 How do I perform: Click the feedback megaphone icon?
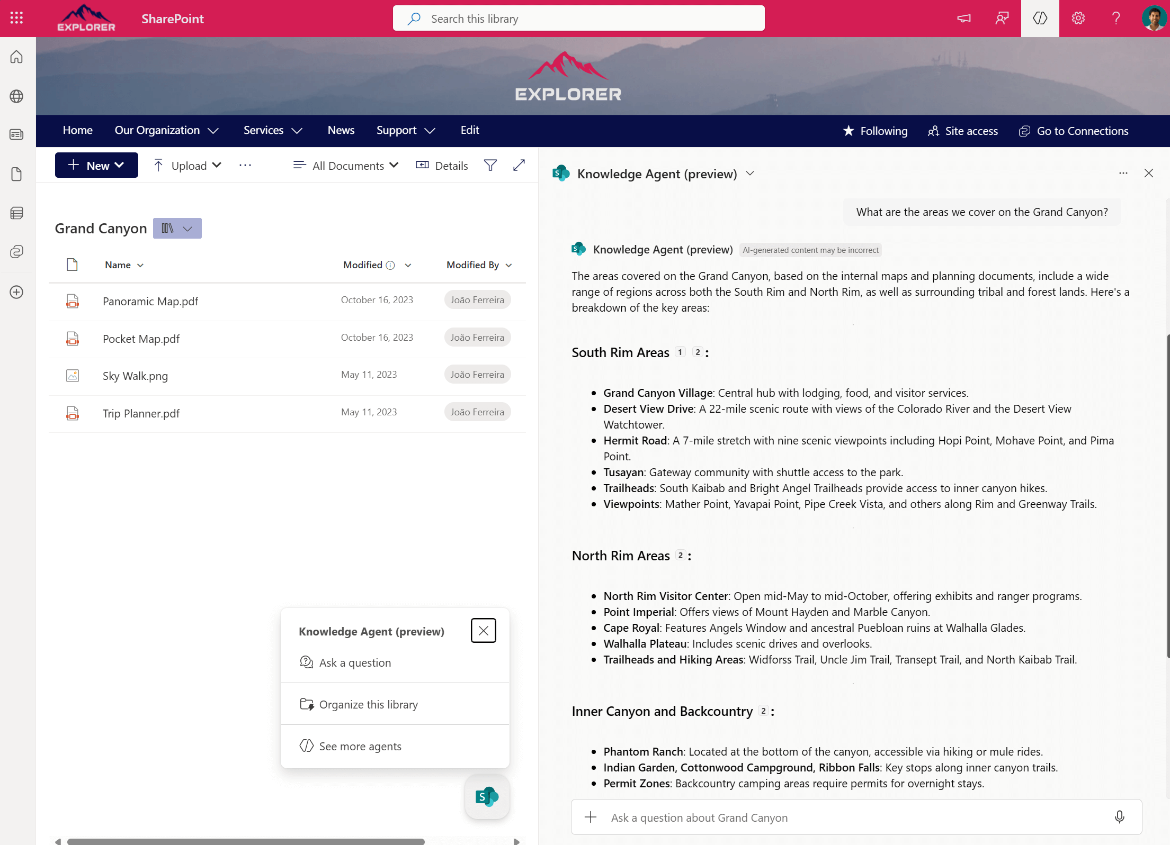point(963,18)
